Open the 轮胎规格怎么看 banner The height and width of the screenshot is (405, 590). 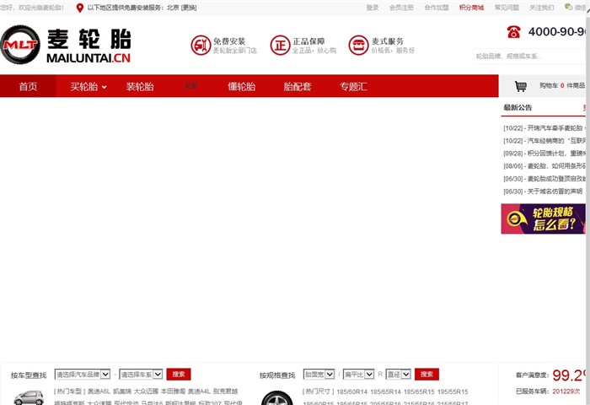point(544,219)
